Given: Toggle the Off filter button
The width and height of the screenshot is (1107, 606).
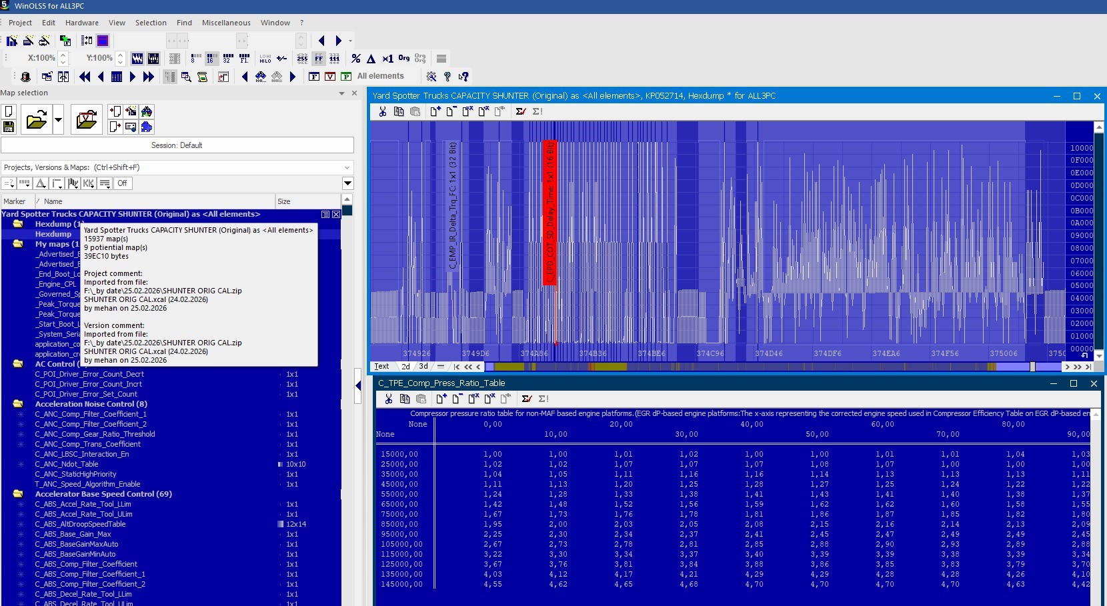Looking at the screenshot, I should (122, 183).
